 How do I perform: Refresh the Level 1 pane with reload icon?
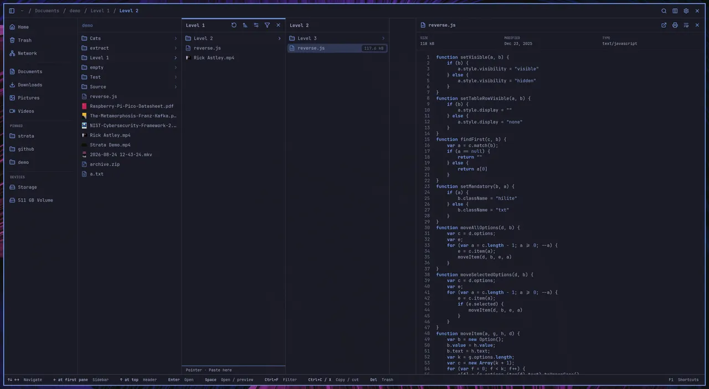234,25
